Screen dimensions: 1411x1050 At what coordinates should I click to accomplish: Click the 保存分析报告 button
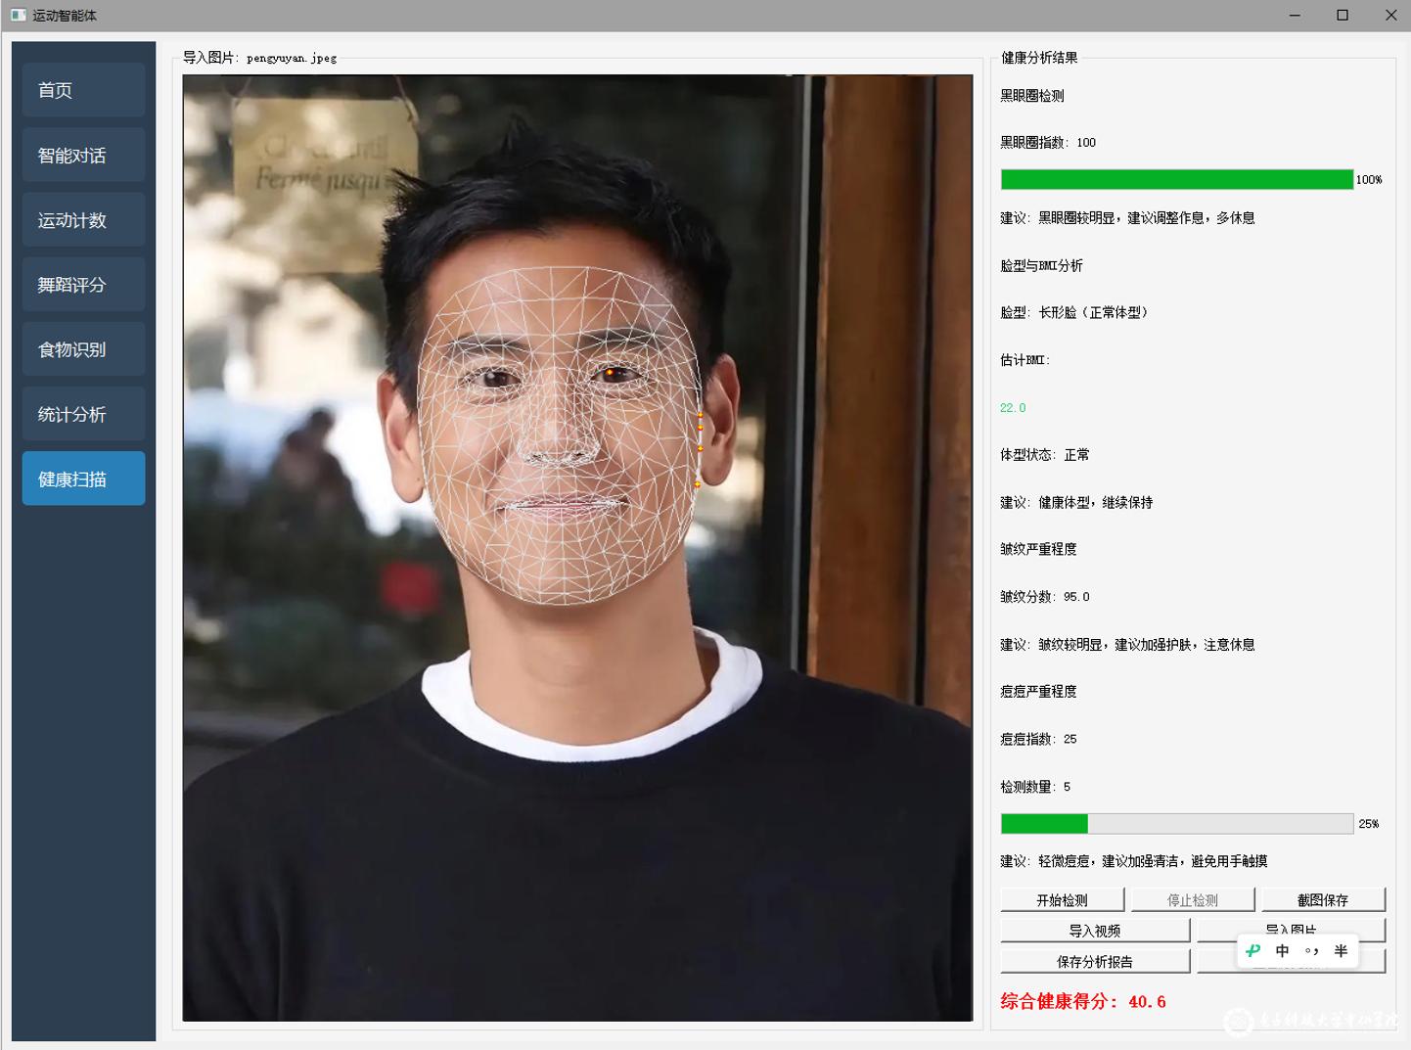(1094, 961)
